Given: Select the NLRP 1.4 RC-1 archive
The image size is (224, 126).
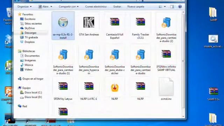Looking at the screenshot, I should [x=89, y=91].
